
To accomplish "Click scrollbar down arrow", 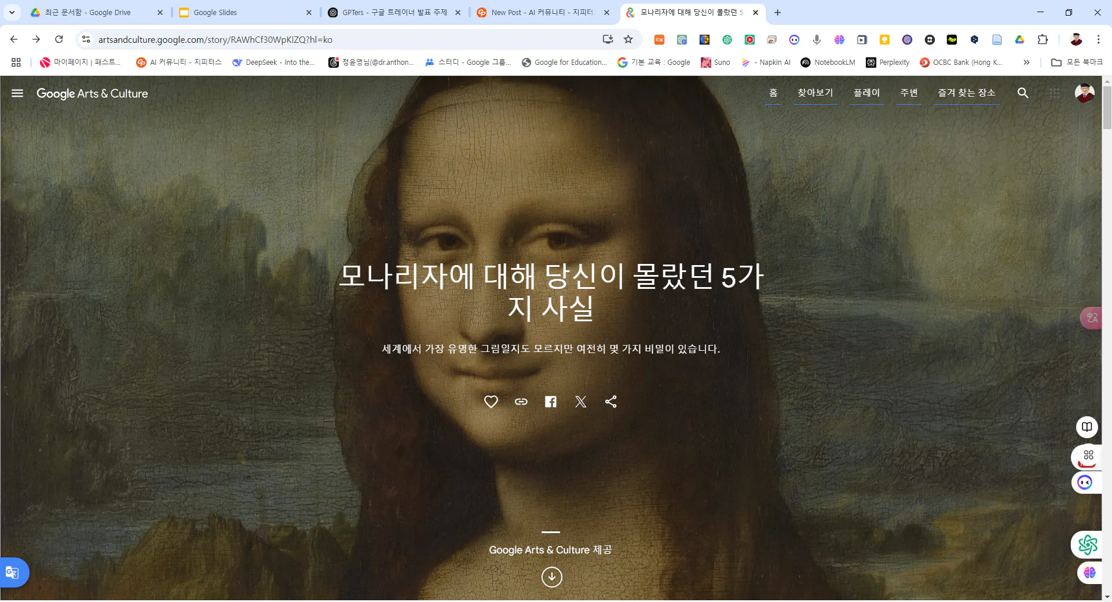I will [x=1107, y=596].
